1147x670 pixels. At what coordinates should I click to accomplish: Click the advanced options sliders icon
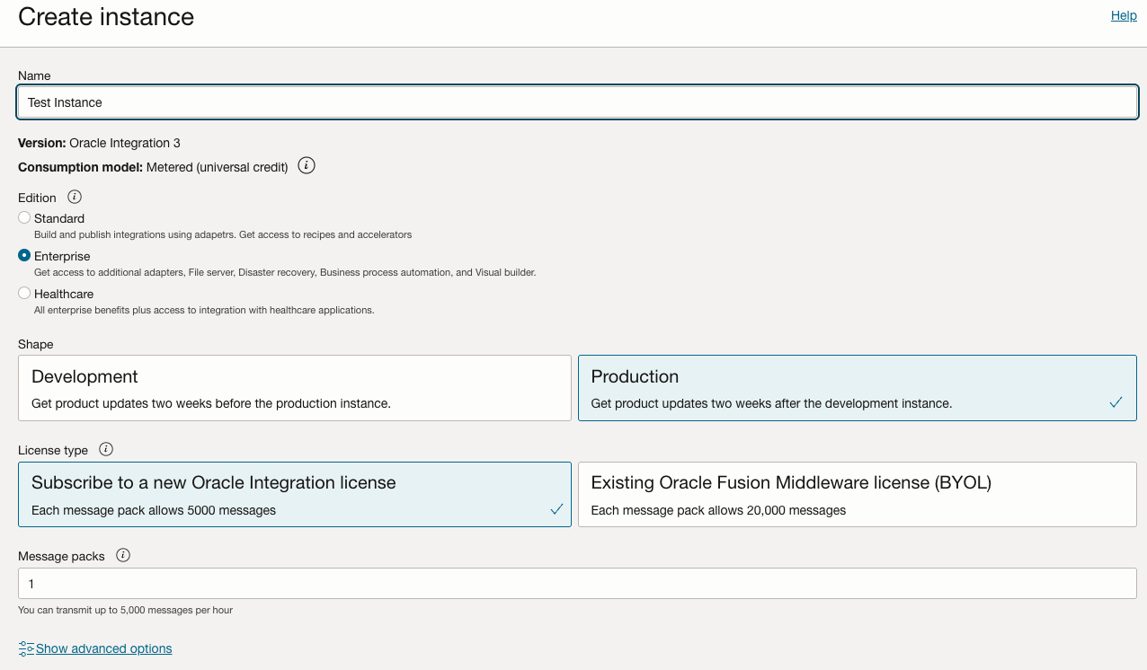pyautogui.click(x=25, y=648)
